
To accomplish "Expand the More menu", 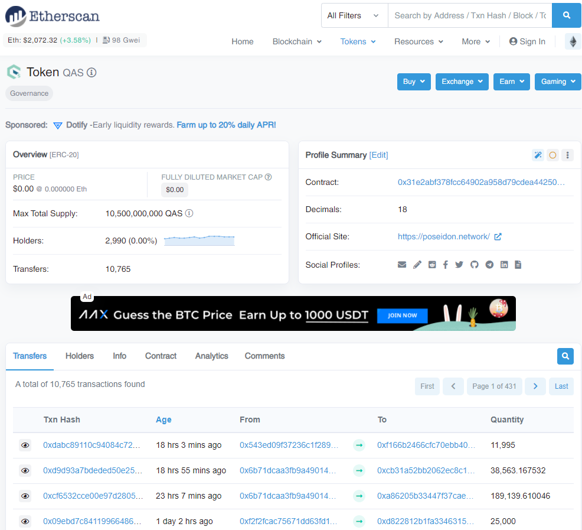I will point(476,41).
